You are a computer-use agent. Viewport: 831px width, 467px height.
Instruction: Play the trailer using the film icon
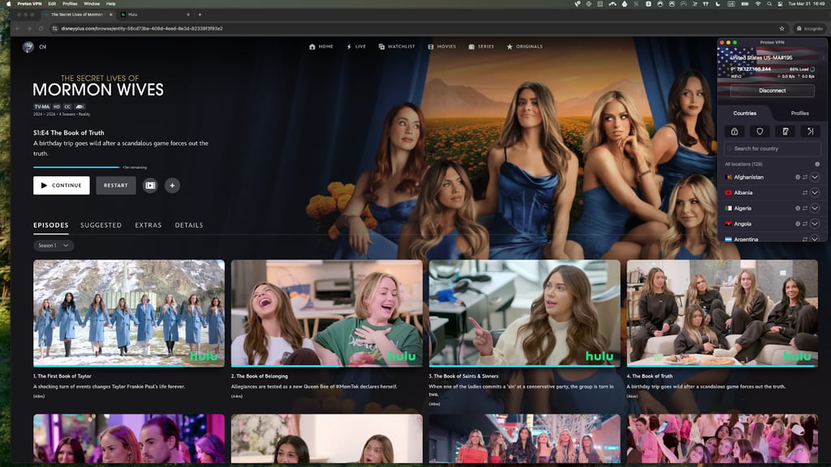coord(150,186)
